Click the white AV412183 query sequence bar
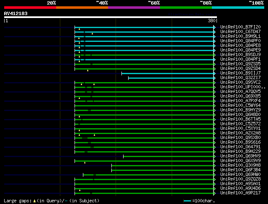 [111, 17]
